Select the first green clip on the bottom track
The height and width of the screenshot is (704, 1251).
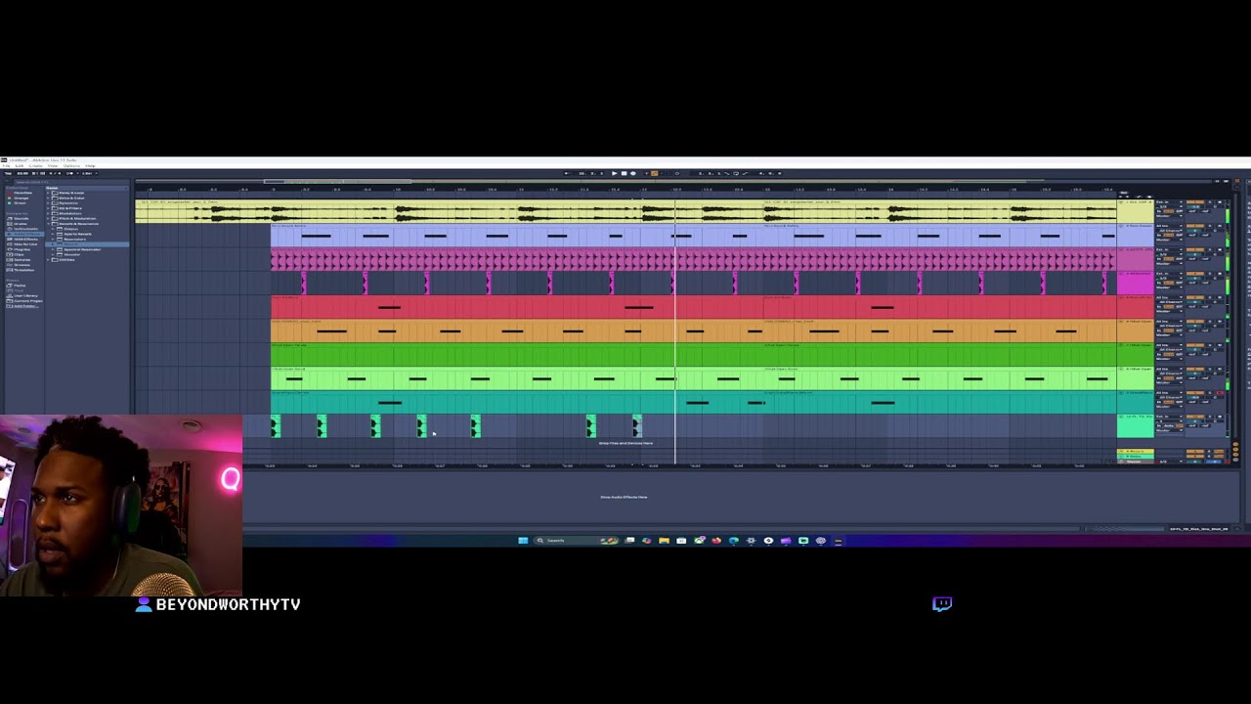pos(276,426)
